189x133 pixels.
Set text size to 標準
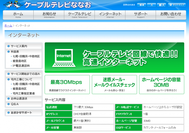142,5
